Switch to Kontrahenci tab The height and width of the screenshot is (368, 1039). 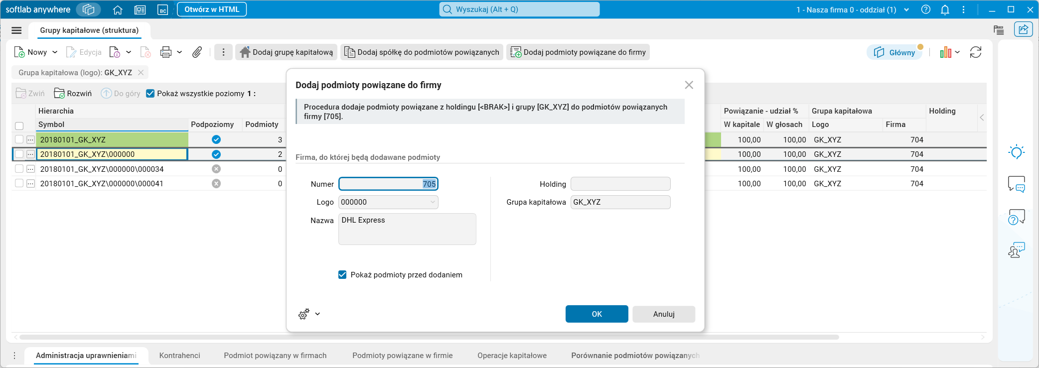tap(180, 356)
